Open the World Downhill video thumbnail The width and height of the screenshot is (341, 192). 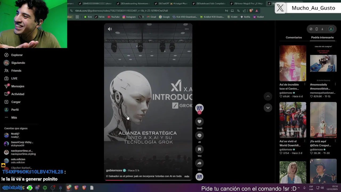point(293,120)
